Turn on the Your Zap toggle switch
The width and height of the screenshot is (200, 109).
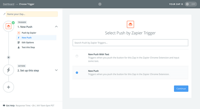pos(191,4)
